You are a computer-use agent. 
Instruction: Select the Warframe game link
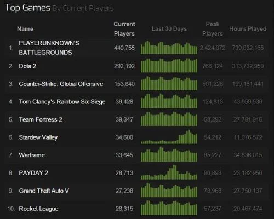[32, 155]
